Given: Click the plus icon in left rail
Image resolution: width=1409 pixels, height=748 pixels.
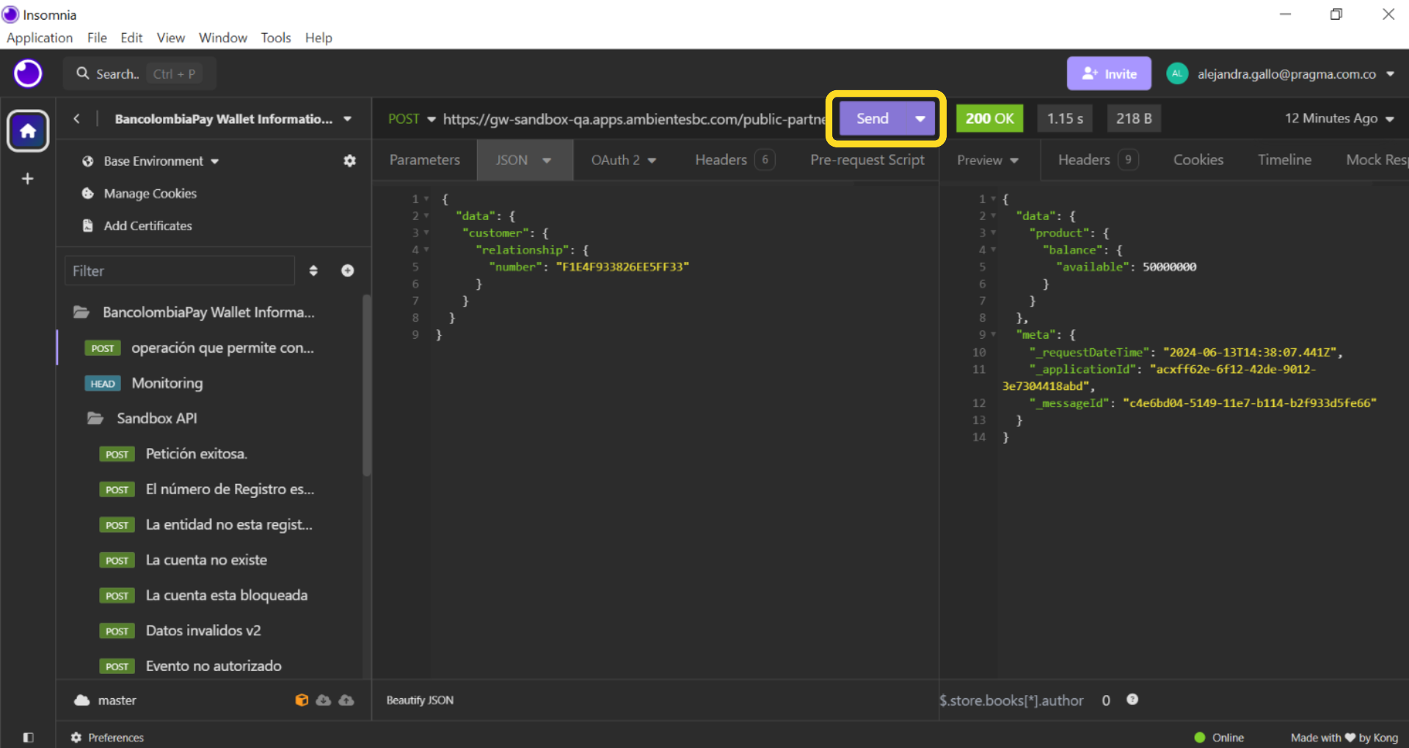Looking at the screenshot, I should 28,179.
